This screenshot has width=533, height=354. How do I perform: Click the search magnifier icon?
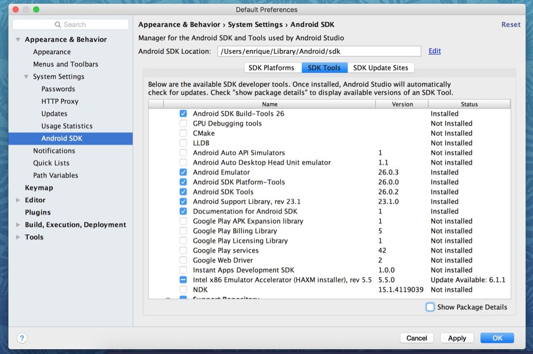[x=58, y=24]
